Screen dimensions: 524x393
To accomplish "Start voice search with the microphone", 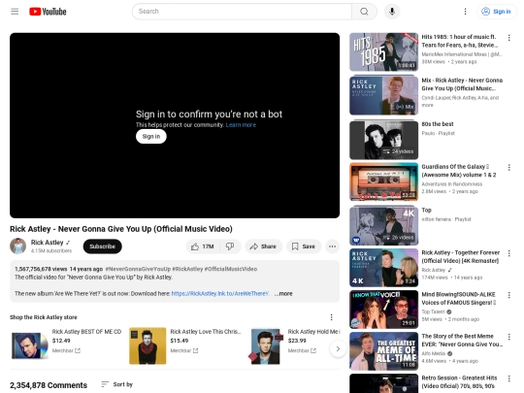I will point(392,12).
